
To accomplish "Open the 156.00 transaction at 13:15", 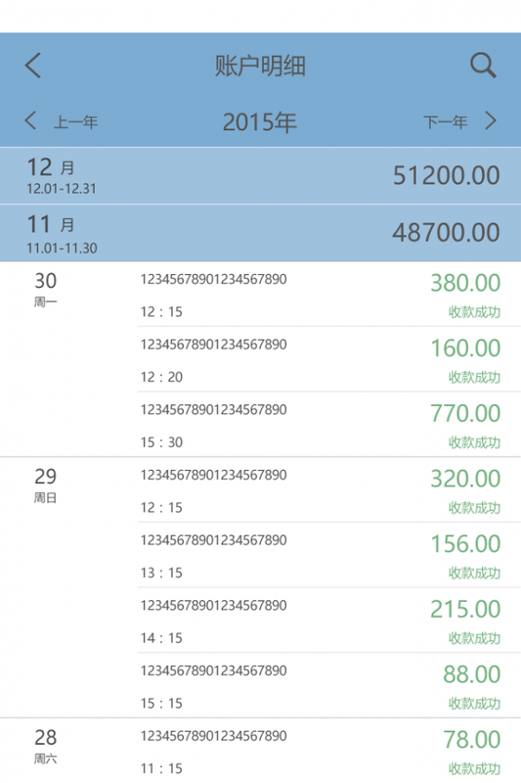I will tap(329, 555).
